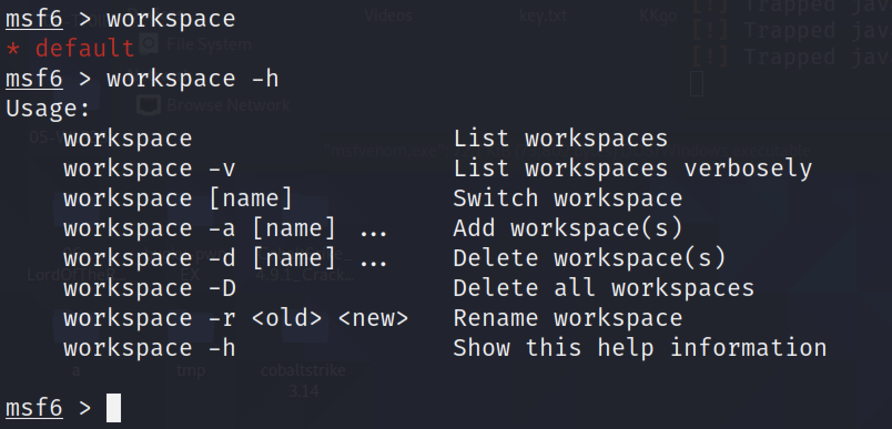Image resolution: width=892 pixels, height=429 pixels.
Task: Click the "Usage:" heading text
Action: click(x=48, y=108)
